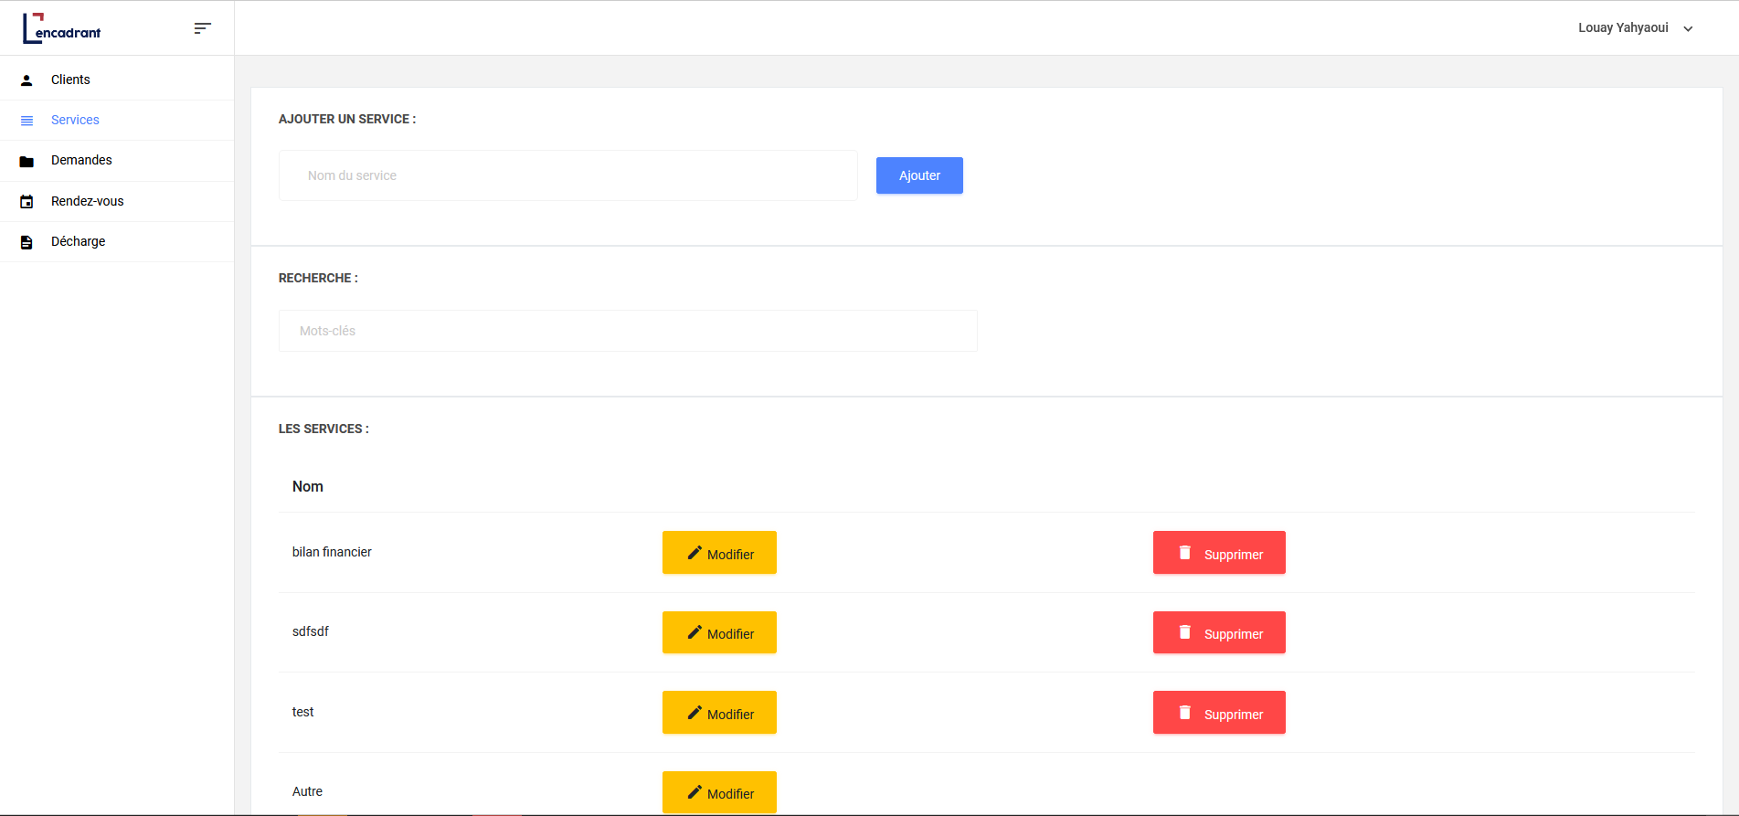
Task: Click trash icon in sdfsdf row
Action: [1185, 632]
